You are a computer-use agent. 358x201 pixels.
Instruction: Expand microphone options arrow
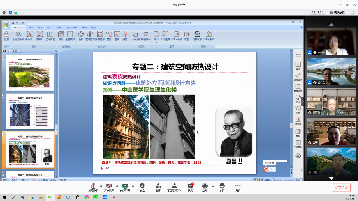coord(101,186)
